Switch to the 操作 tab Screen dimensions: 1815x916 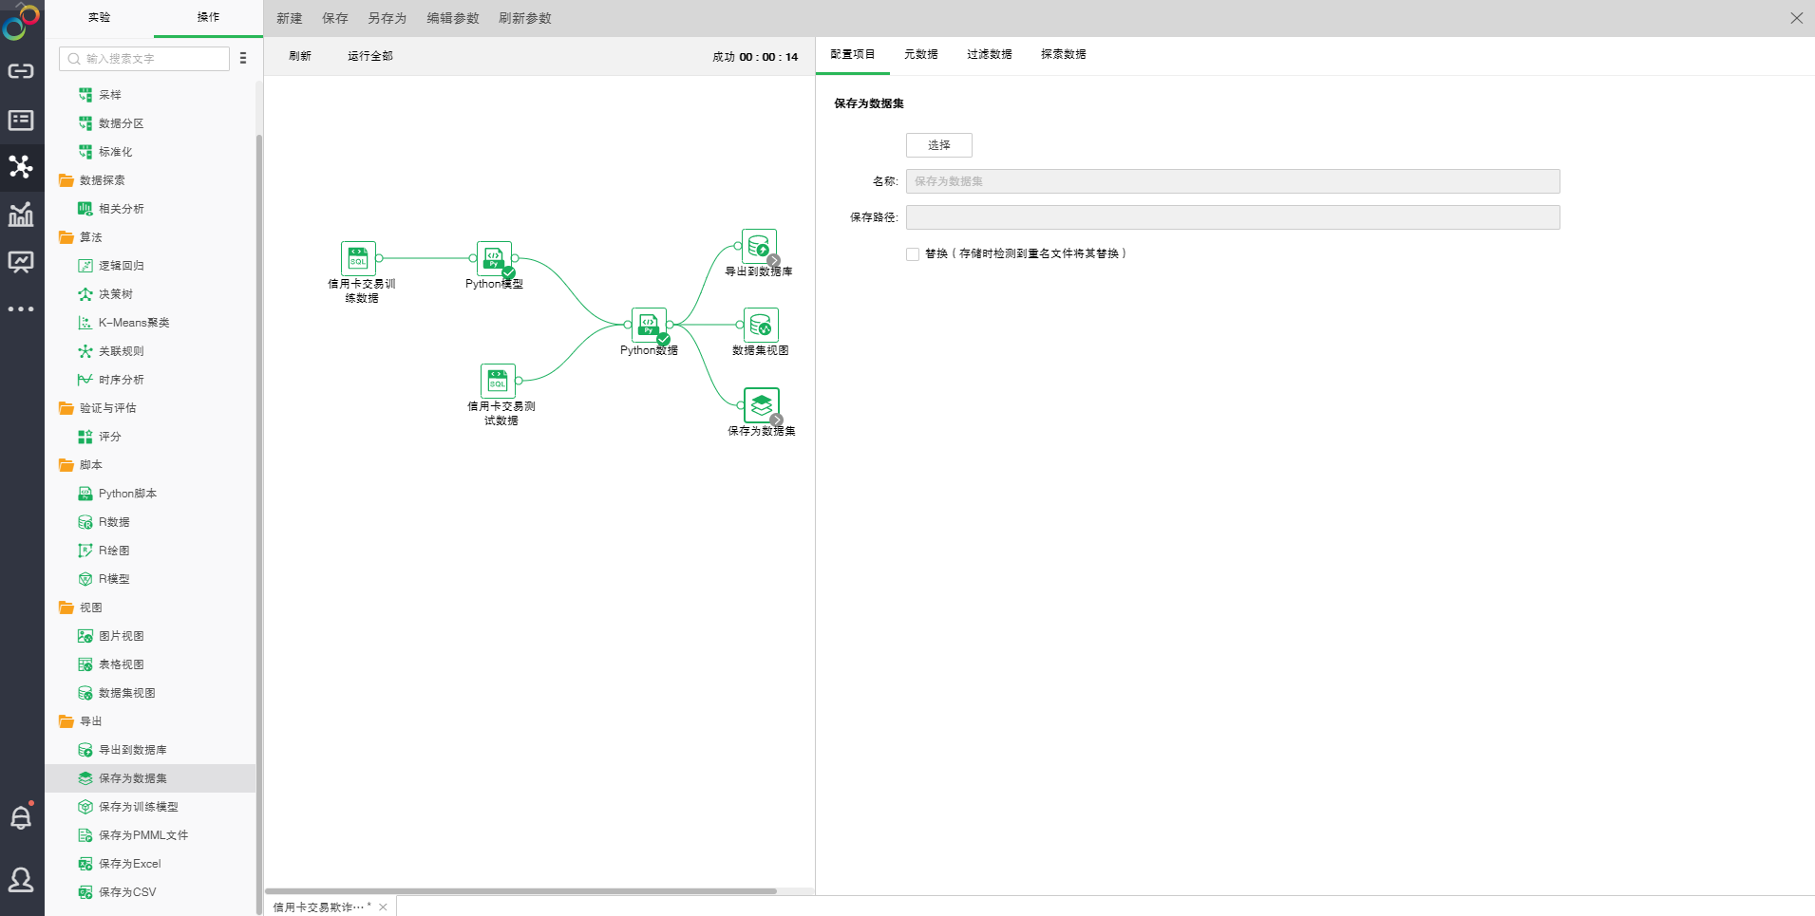pyautogui.click(x=208, y=18)
